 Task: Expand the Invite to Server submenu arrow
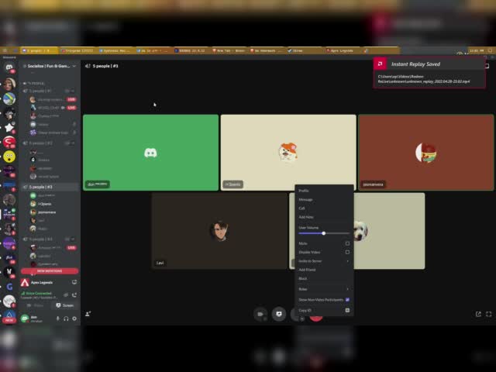coord(348,261)
